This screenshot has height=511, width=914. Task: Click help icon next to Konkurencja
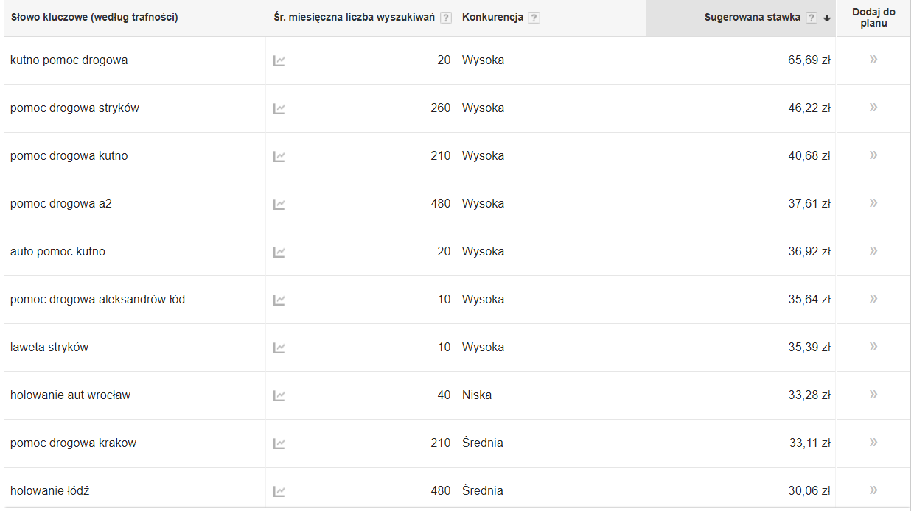[x=534, y=18]
